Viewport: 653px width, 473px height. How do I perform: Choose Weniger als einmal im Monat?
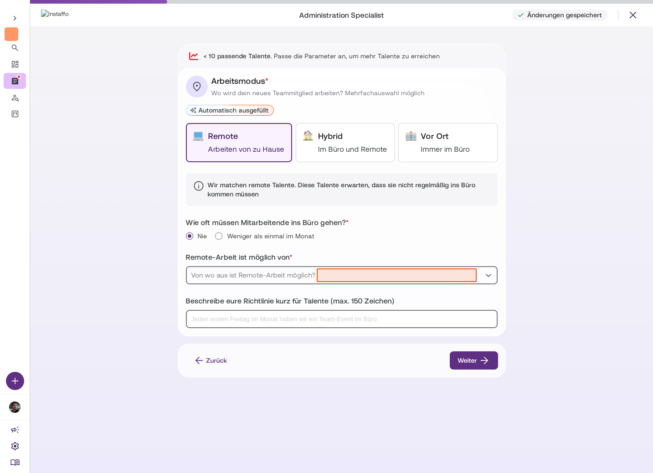click(219, 236)
